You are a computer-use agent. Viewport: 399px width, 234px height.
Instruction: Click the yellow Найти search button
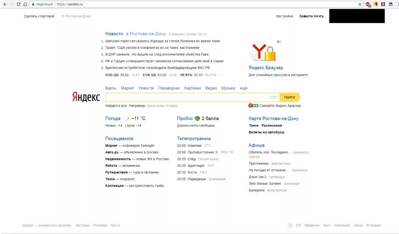click(x=290, y=97)
